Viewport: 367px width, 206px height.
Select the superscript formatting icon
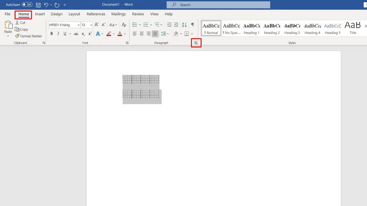(x=89, y=34)
